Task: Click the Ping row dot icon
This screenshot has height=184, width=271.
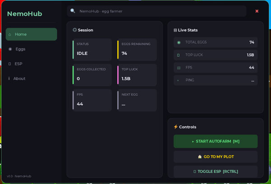Action: click(178, 80)
